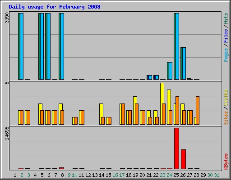Click the day 24 yellow visits bar
Image resolution: width=231 pixels, height=180 pixels.
169,100
